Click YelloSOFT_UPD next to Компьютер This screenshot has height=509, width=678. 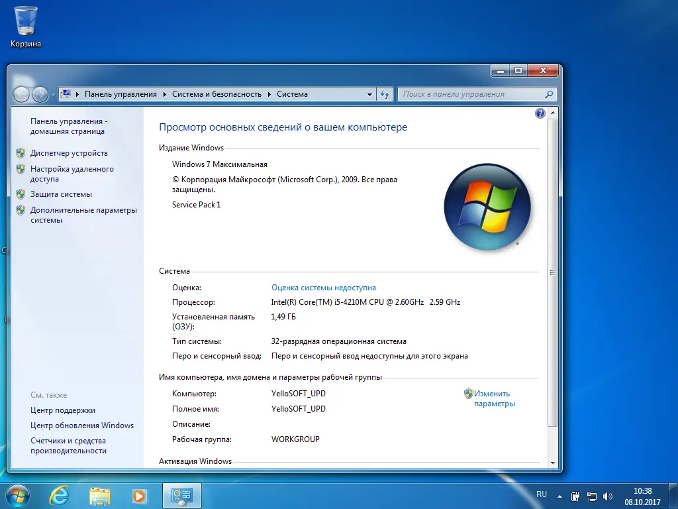299,394
